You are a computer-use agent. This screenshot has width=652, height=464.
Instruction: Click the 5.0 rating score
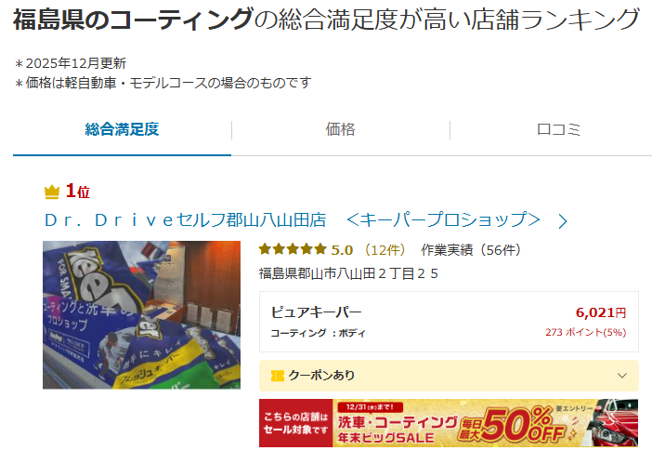pyautogui.click(x=342, y=250)
